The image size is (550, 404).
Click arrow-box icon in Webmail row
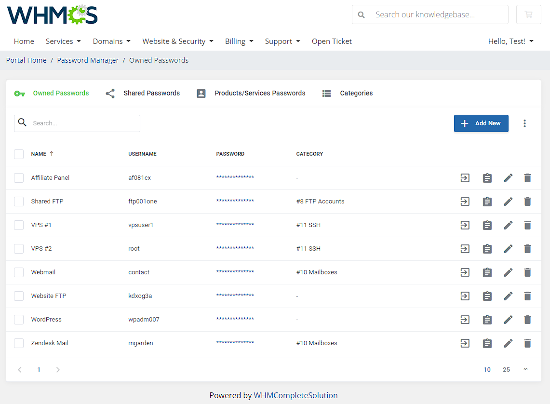pos(465,272)
